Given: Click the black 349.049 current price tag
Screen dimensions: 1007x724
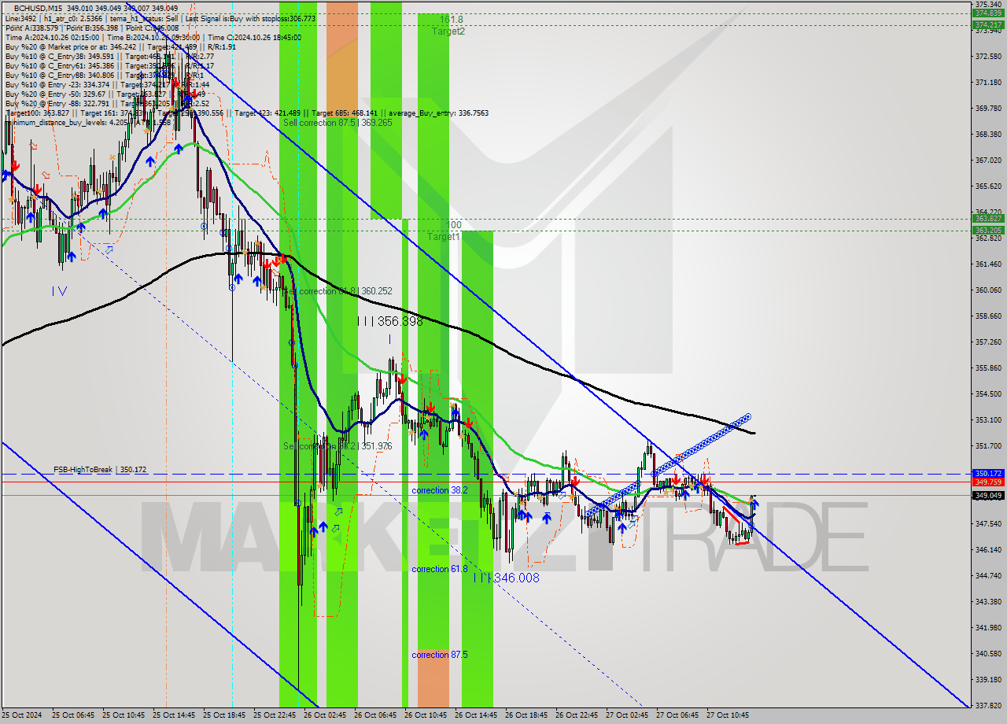Looking at the screenshot, I should coord(988,496).
